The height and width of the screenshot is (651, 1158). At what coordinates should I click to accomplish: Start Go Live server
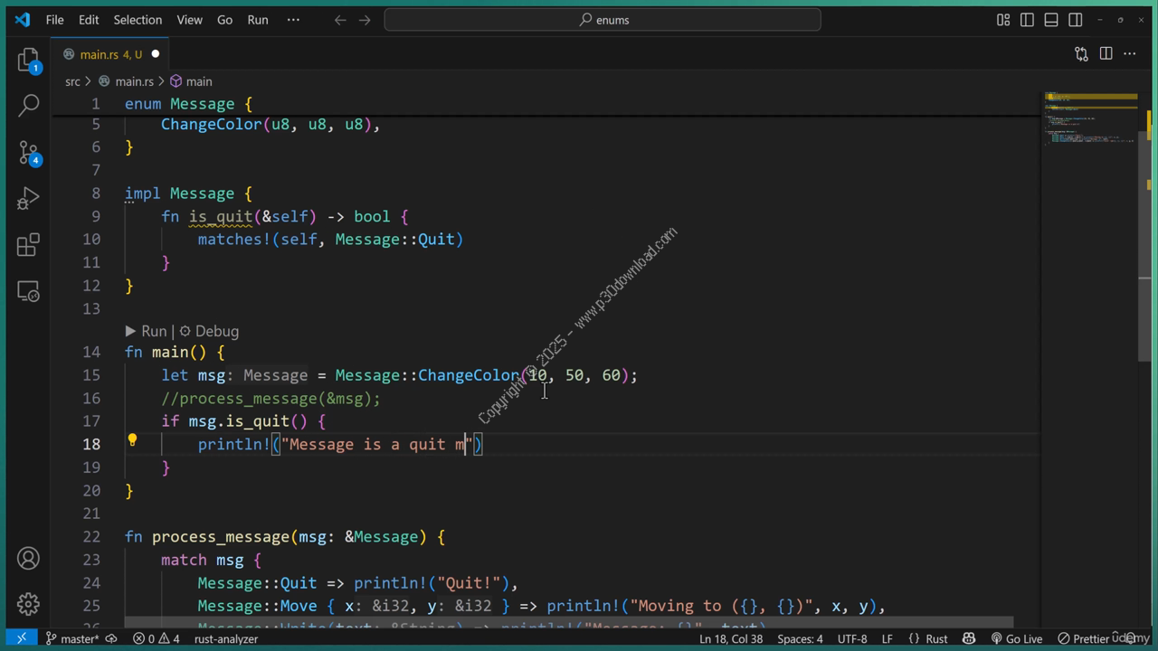1017,639
